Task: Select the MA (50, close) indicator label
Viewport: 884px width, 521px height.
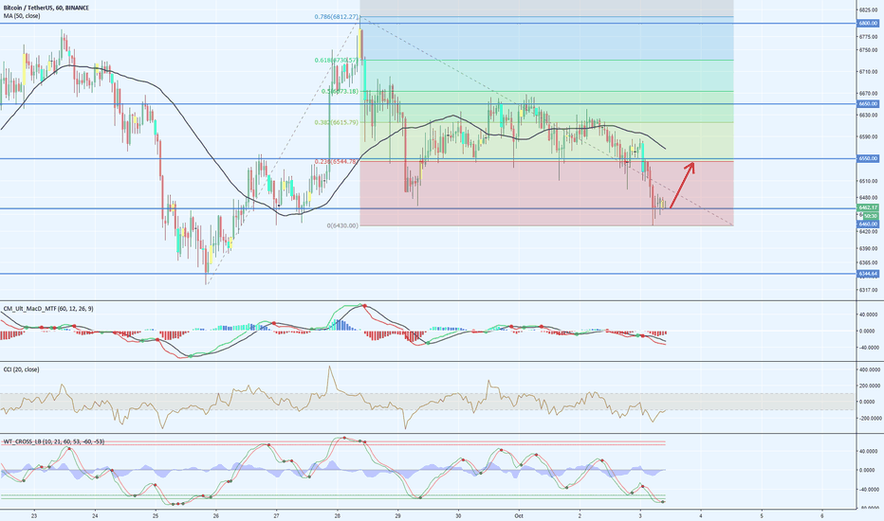Action: [x=22, y=16]
